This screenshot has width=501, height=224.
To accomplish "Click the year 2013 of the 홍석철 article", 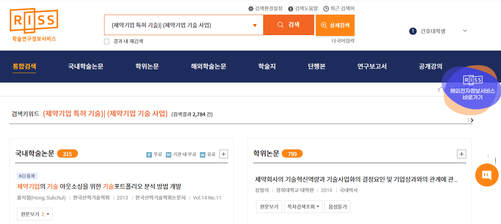I will point(122,198).
